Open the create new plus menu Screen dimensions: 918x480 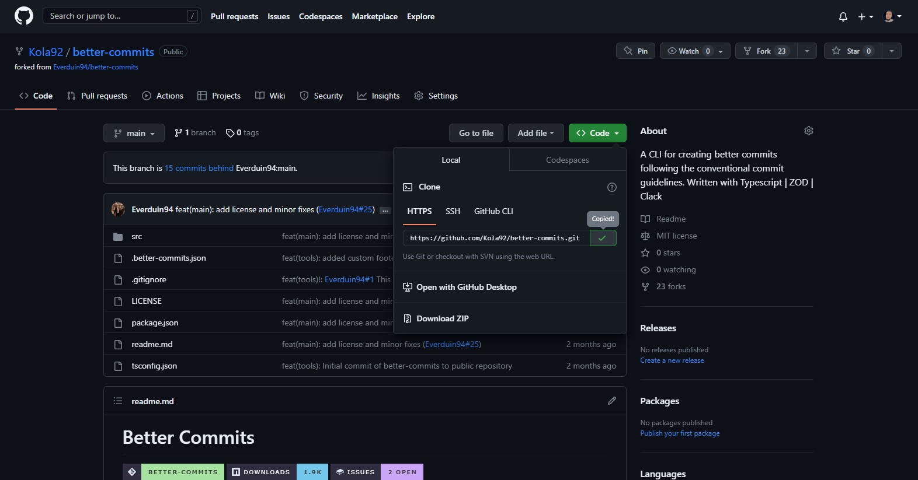click(x=865, y=17)
